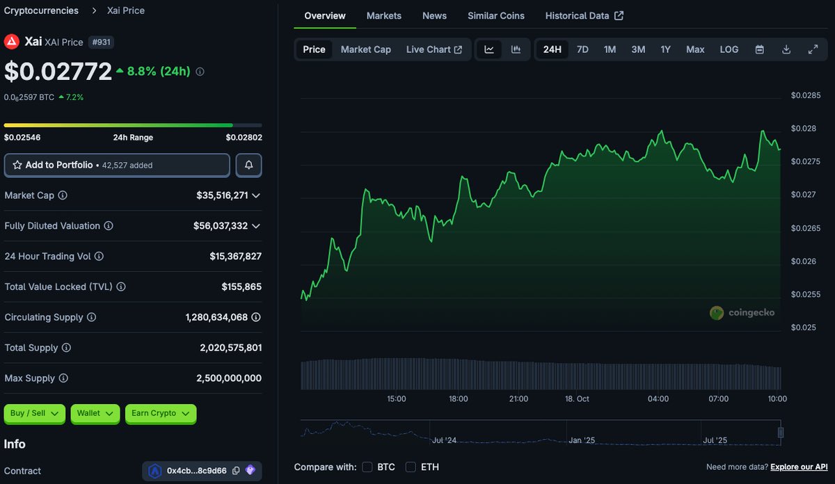This screenshot has width=835, height=484.
Task: Click the Market Cap info icon
Action: pyautogui.click(x=63, y=195)
